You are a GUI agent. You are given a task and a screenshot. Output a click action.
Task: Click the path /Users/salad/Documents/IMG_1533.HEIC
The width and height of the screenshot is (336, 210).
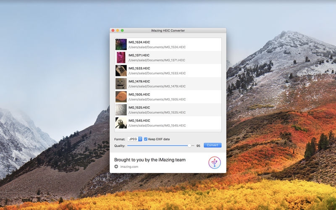157,73
